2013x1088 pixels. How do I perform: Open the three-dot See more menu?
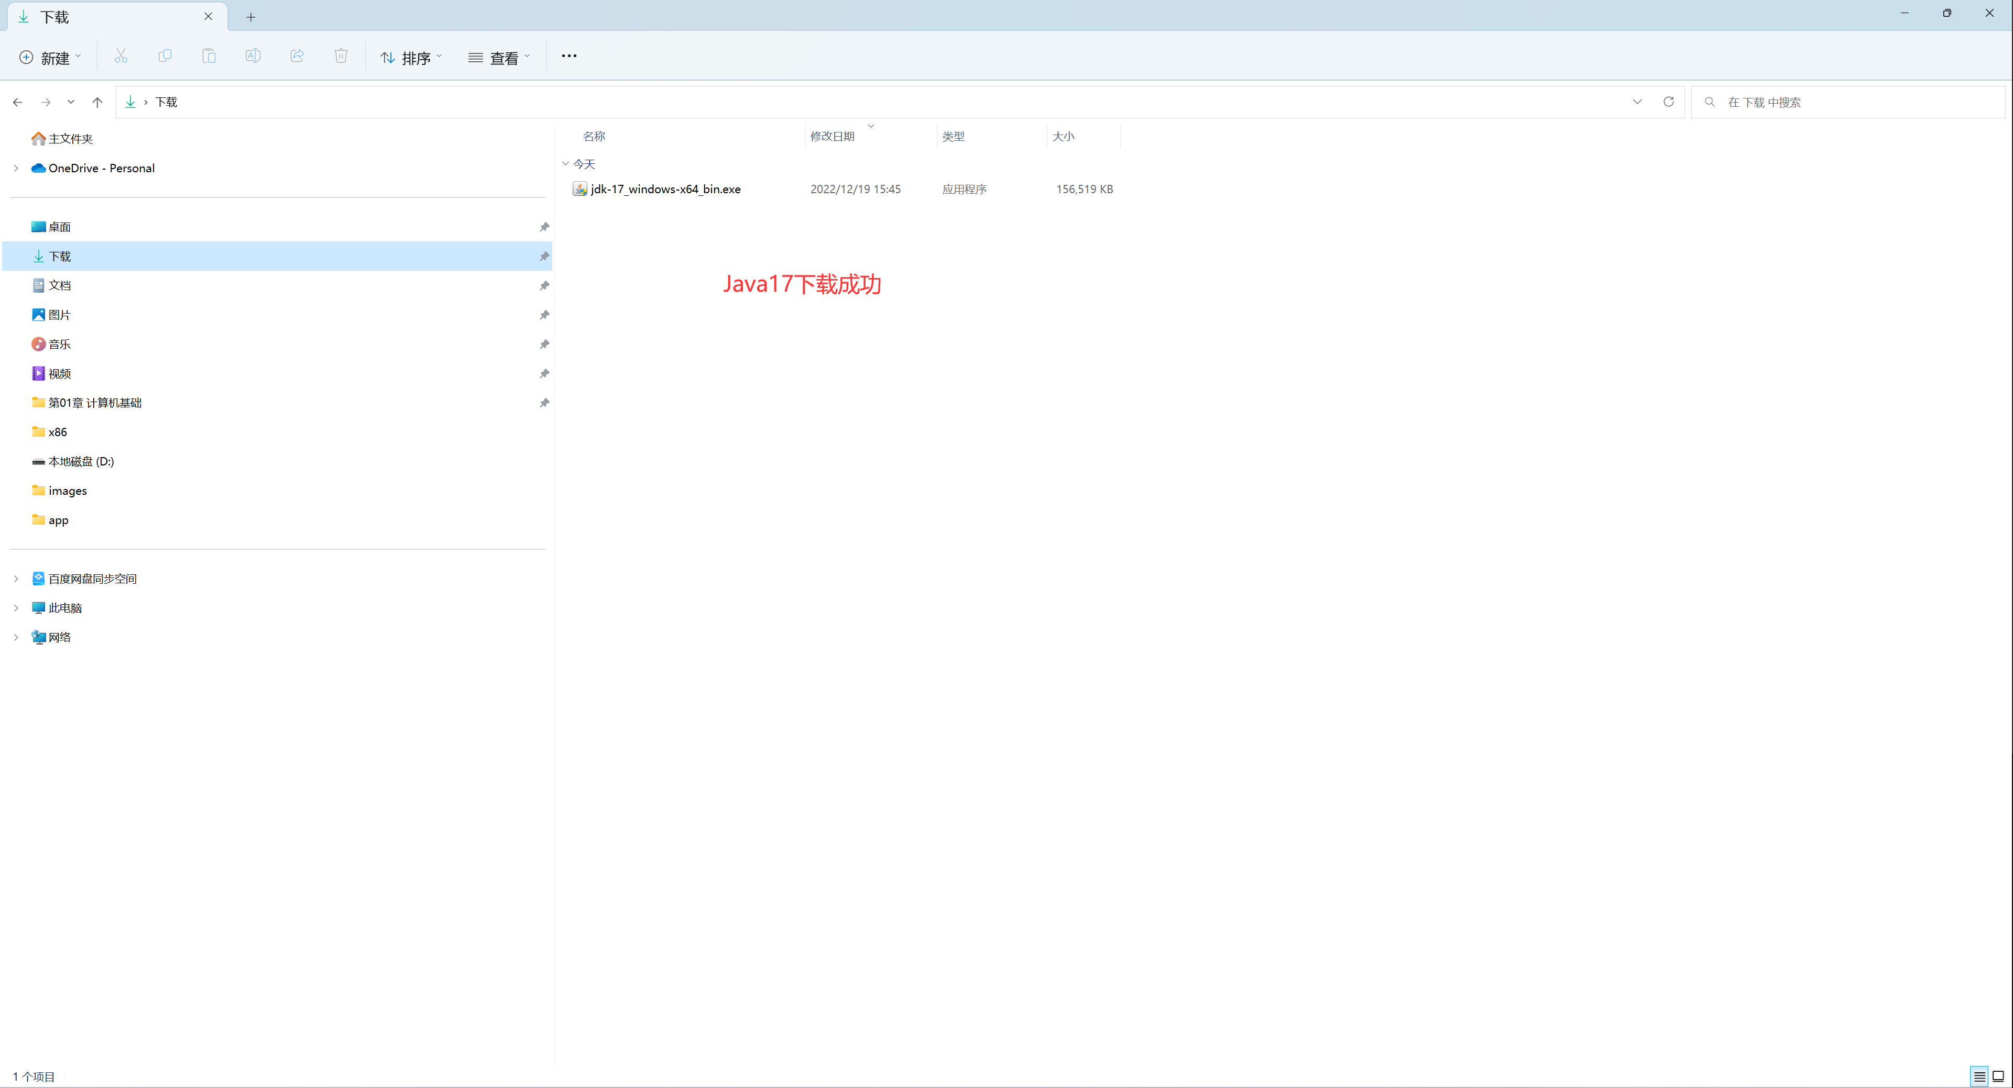tap(569, 56)
